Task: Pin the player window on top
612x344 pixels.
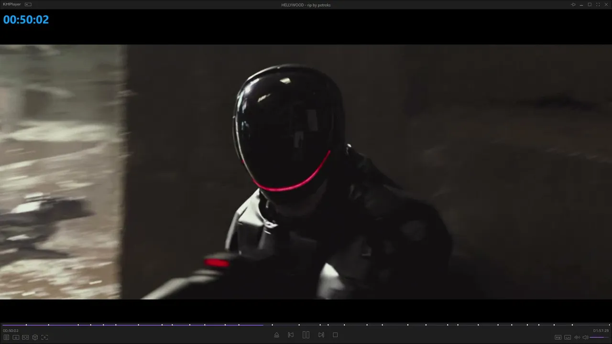Action: tap(573, 5)
